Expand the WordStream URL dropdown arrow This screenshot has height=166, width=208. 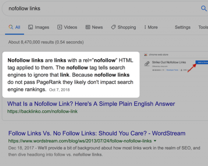155,141
